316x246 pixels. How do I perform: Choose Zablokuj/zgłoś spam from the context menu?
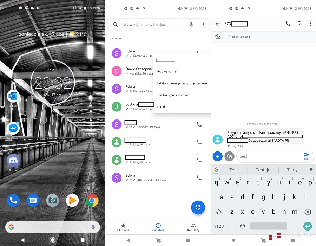click(x=173, y=95)
